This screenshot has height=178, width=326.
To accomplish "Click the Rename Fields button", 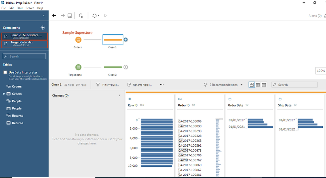I will click(139, 85).
